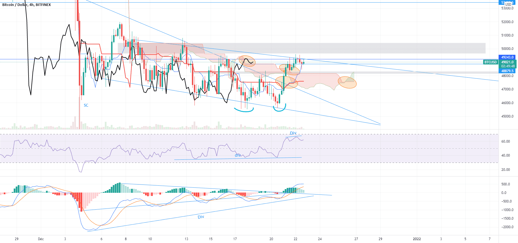This screenshot has height=243, width=518.
Task: Click the 46000.0 price axis label
Action: (x=507, y=103)
